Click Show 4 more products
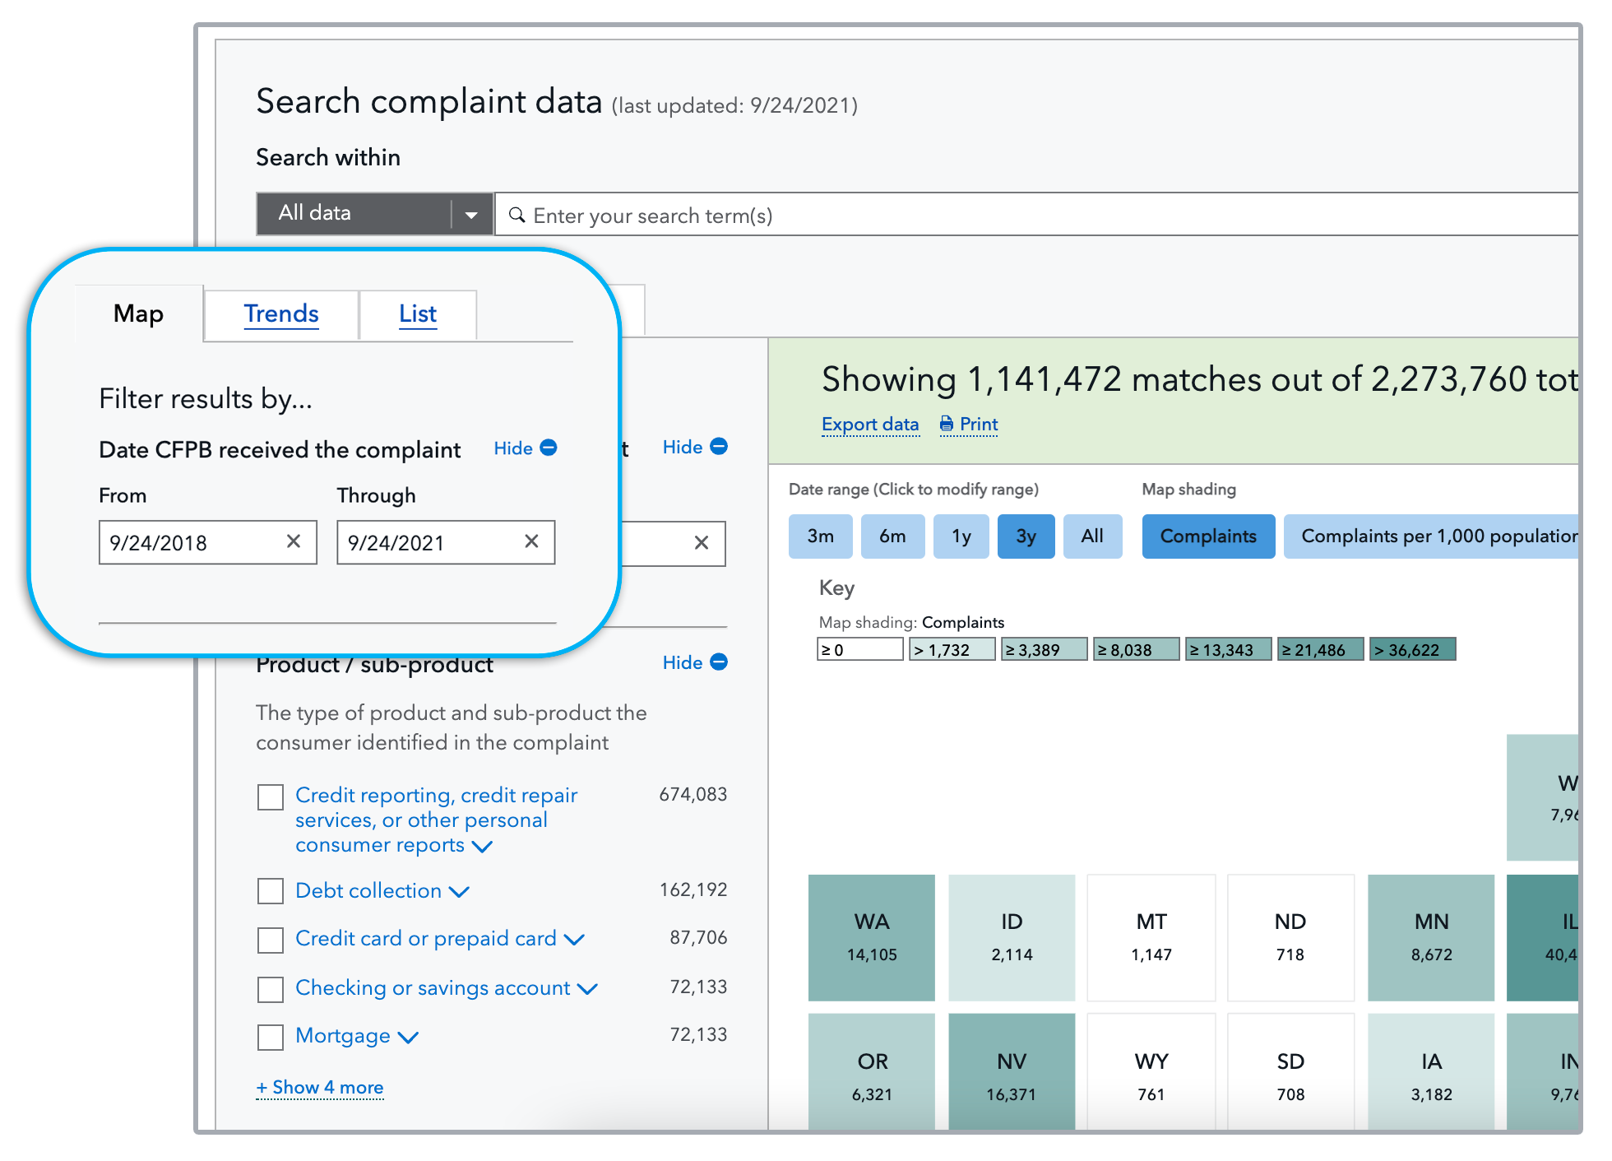1612x1161 pixels. (x=320, y=1087)
